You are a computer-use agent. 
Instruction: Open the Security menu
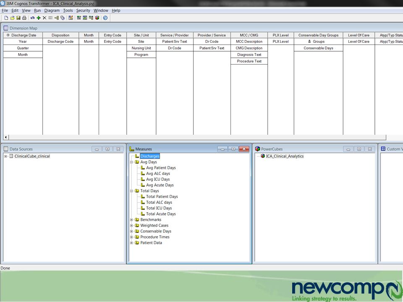[83, 10]
